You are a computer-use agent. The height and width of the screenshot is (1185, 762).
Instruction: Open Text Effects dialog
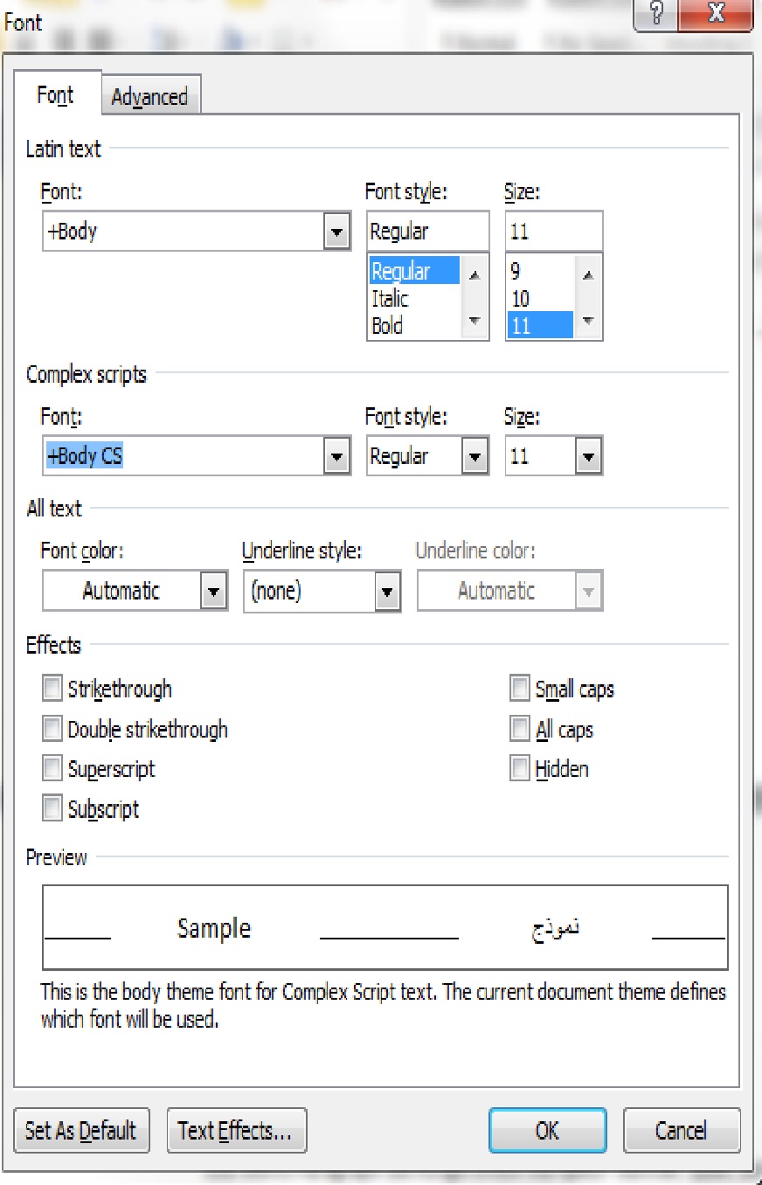click(235, 1131)
